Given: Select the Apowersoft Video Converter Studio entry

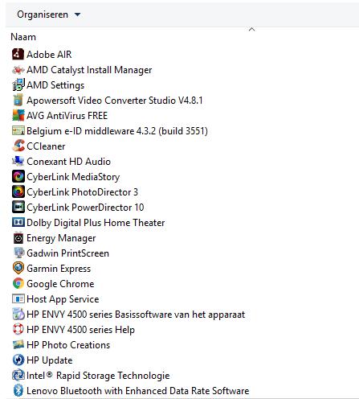Looking at the screenshot, I should click(115, 101).
